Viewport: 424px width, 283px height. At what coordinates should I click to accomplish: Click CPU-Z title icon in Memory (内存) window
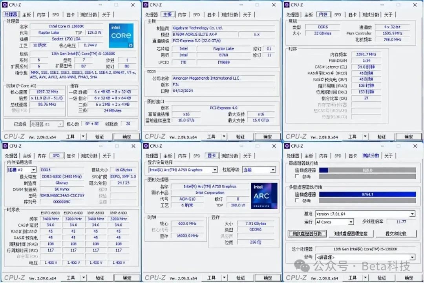pyautogui.click(x=287, y=5)
